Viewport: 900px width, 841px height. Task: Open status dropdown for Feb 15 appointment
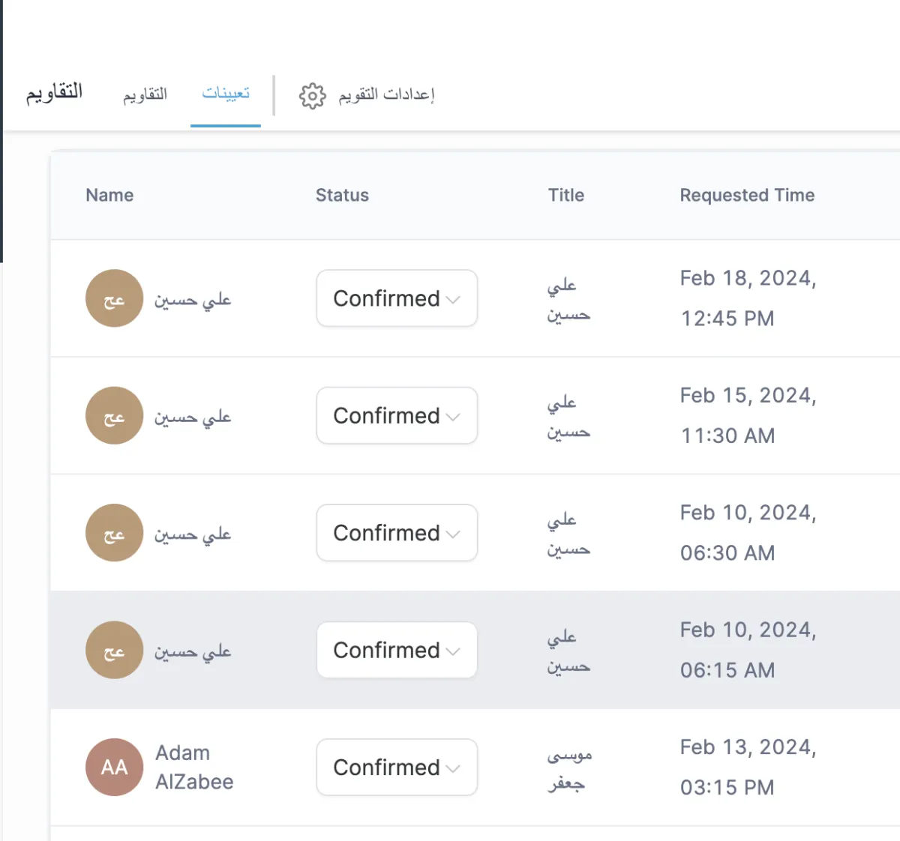(397, 415)
